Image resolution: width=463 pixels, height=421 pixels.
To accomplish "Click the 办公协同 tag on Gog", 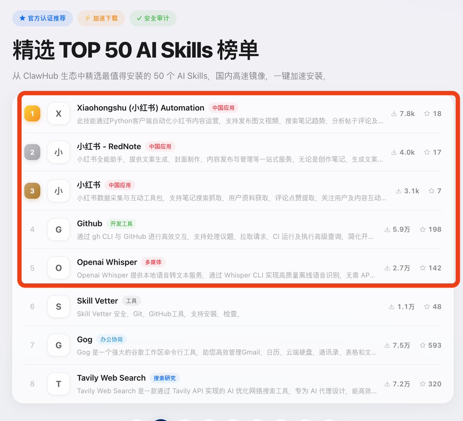I will point(112,339).
